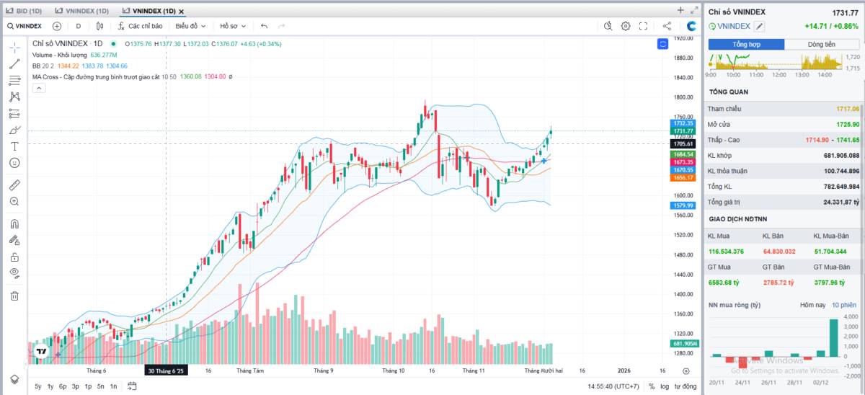
Task: Select the trend line drawing tool
Action: click(x=14, y=63)
